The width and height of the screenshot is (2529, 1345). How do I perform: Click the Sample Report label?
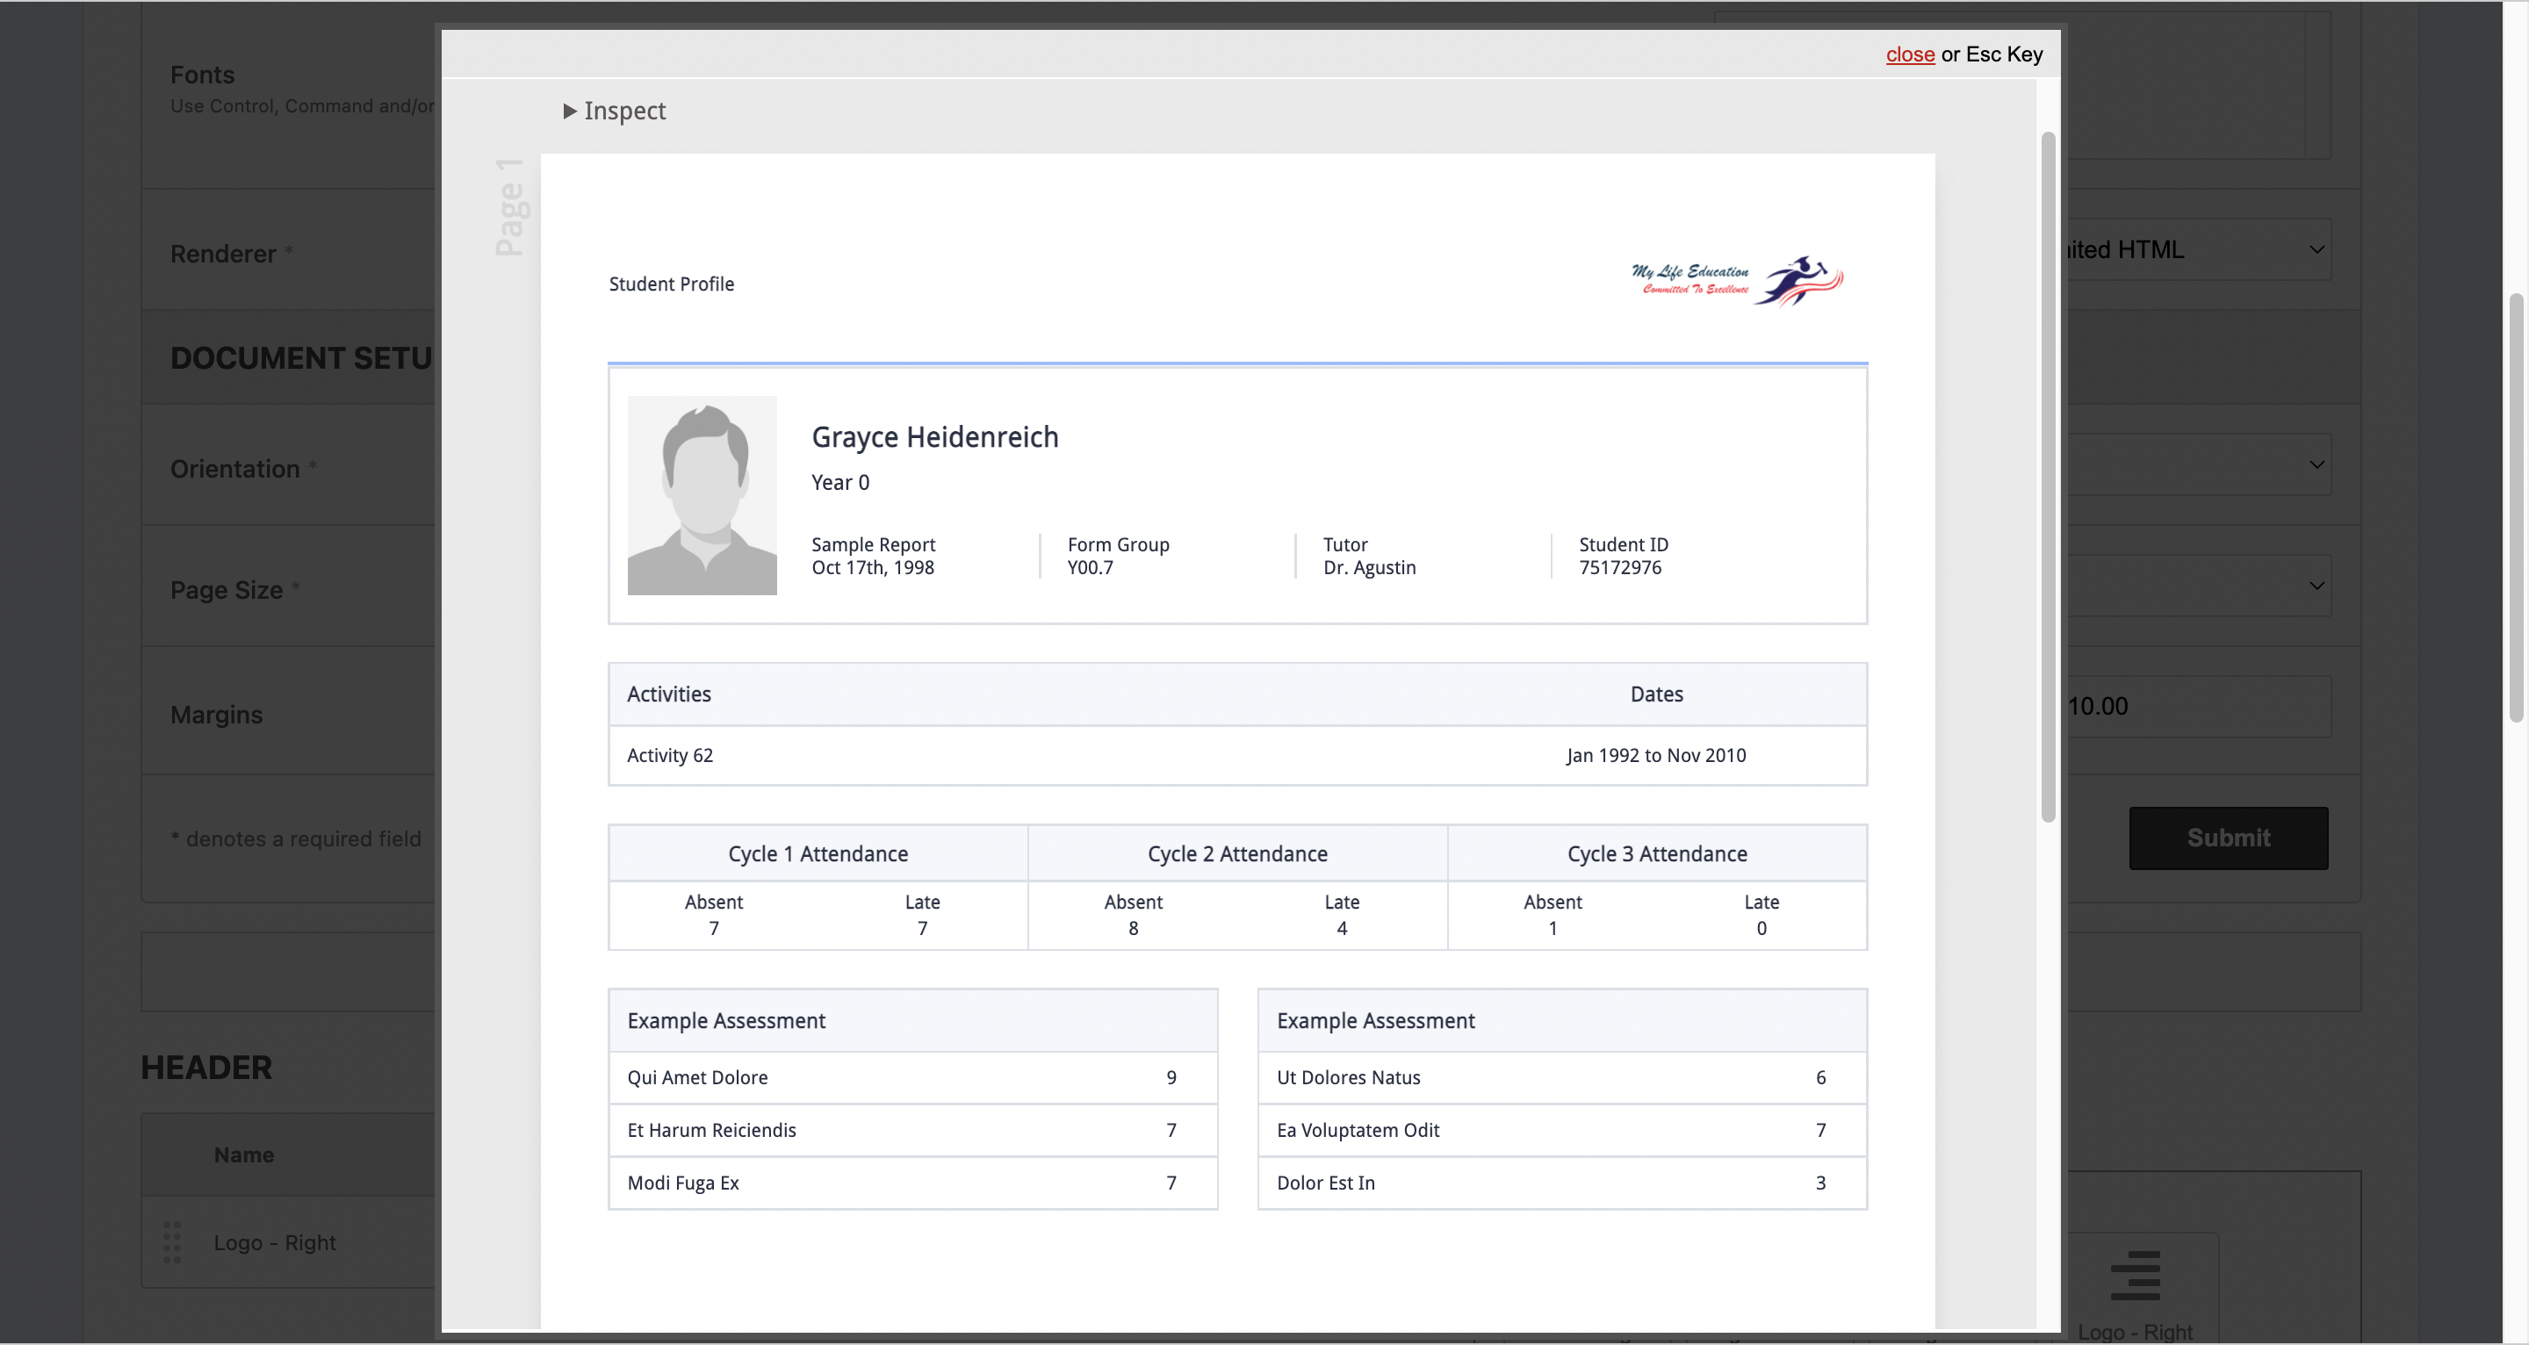[x=873, y=545]
